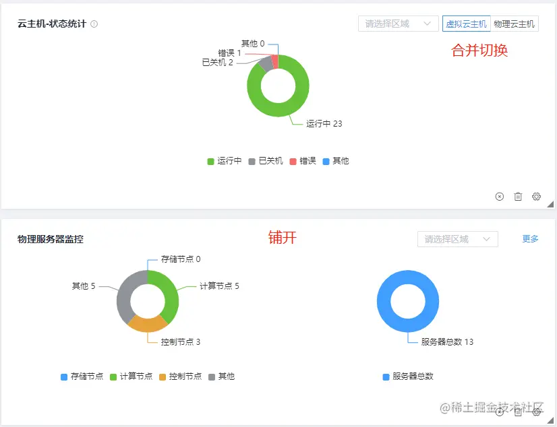Click orange 控制节点 donut segment
The image size is (557, 427).
tap(148, 324)
